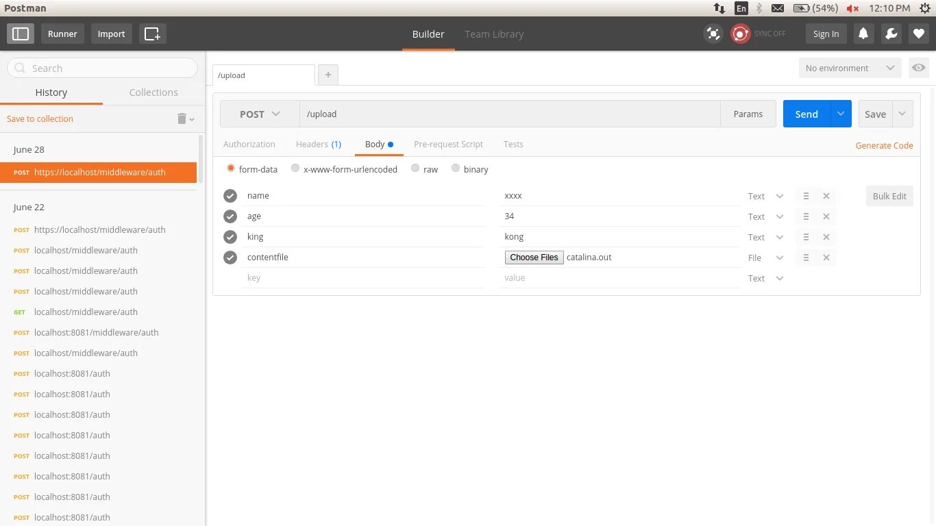Select the raw body type
Viewport: 936px width, 526px height.
click(415, 168)
